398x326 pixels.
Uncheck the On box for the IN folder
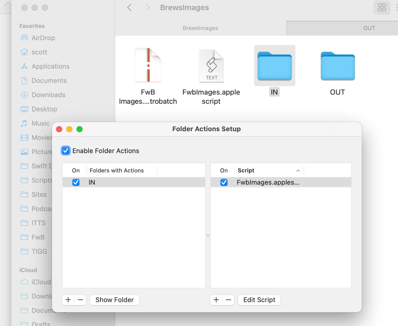point(76,182)
